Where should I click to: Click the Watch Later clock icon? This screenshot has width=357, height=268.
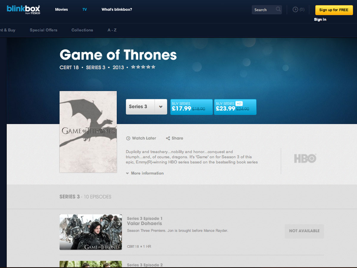click(128, 138)
